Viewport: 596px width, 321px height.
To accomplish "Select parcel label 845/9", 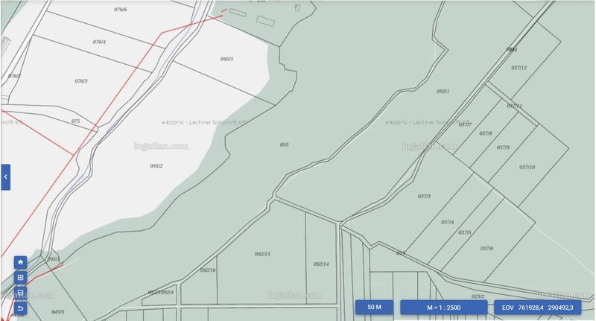I will (58, 312).
